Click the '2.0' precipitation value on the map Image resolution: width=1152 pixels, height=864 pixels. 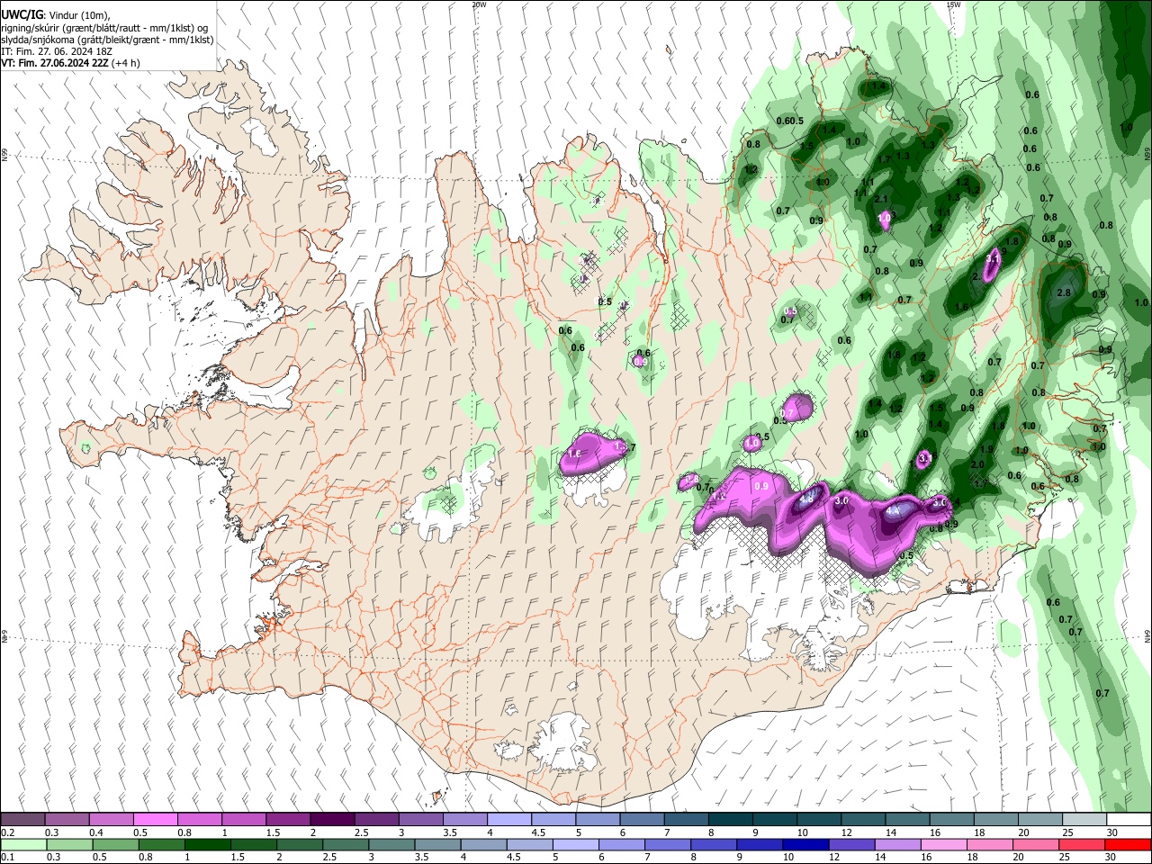977,464
